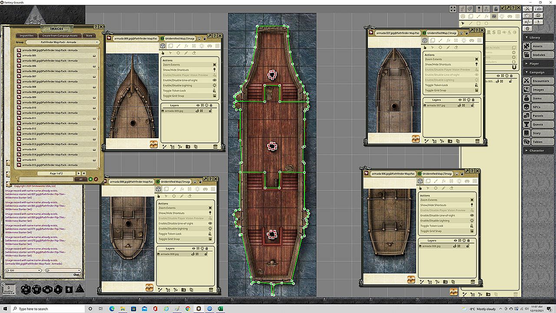Open Unidentified Map tab in armada 006 window
This screenshot has width=556, height=313.
tap(437, 174)
